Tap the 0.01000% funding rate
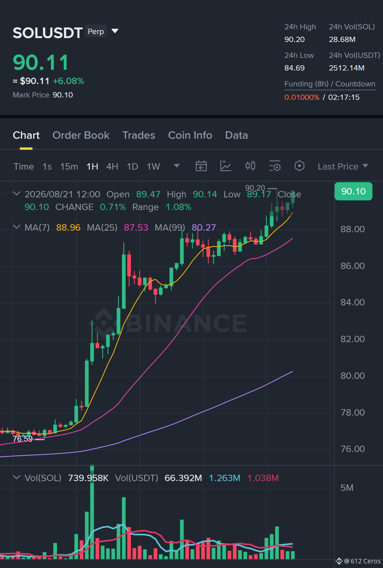The width and height of the screenshot is (383, 568). 302,97
